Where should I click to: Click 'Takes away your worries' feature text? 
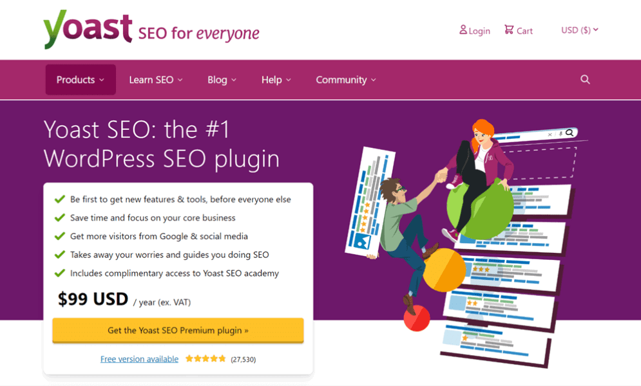[169, 255]
